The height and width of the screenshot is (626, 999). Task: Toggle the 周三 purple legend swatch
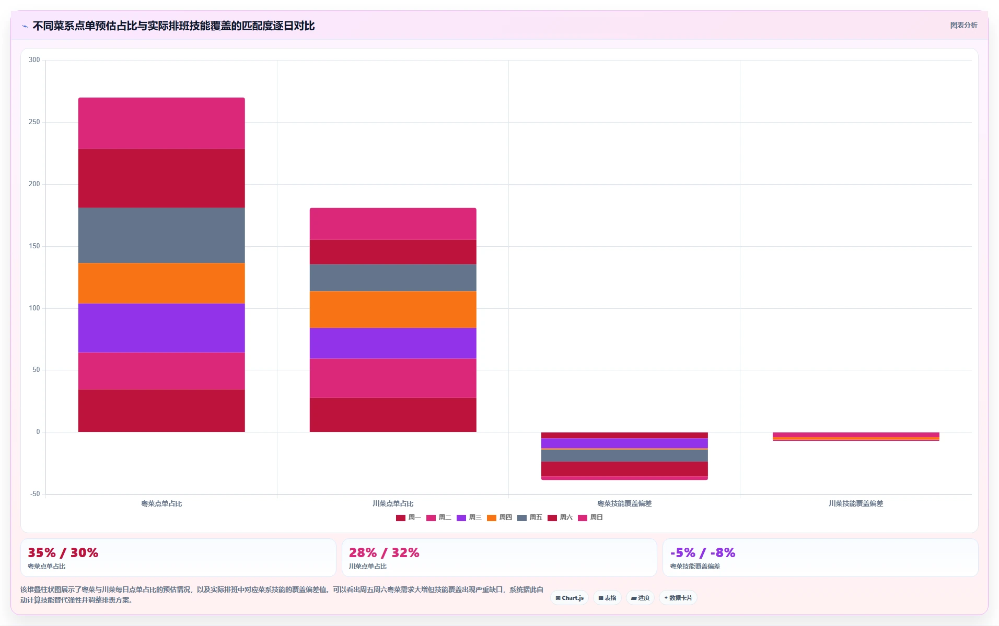point(461,517)
